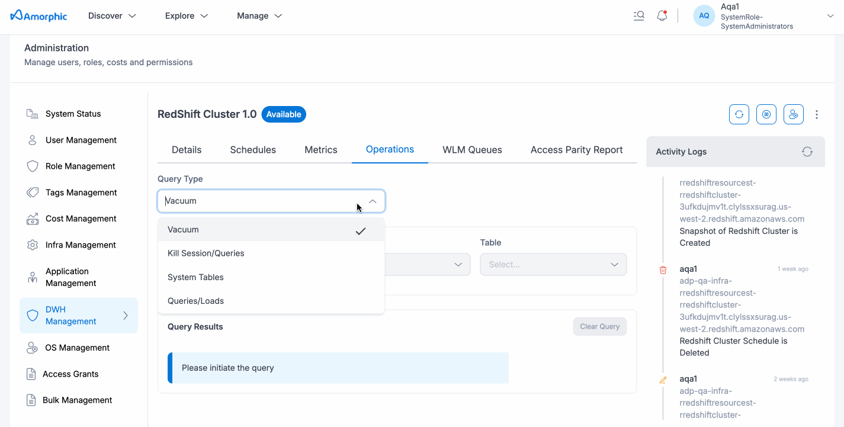Click the pause cluster icon button
The image size is (844, 427).
pos(766,114)
